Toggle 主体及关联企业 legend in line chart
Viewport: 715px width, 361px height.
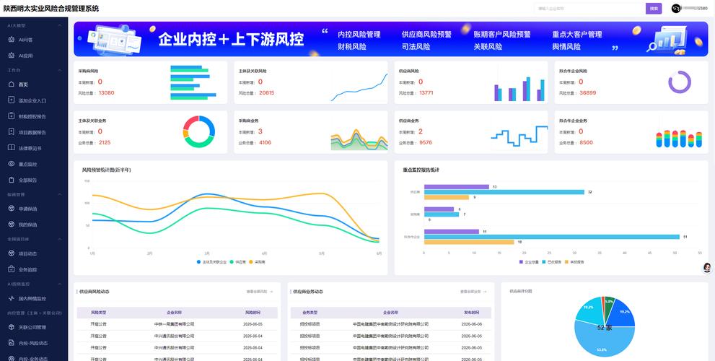point(211,262)
